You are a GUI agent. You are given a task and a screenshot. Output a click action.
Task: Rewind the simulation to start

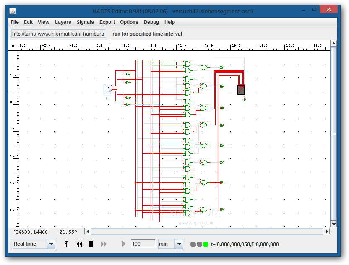[79, 244]
